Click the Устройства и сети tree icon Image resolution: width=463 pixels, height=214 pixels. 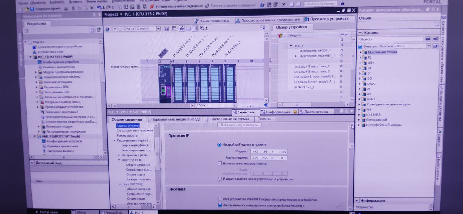[34, 52]
